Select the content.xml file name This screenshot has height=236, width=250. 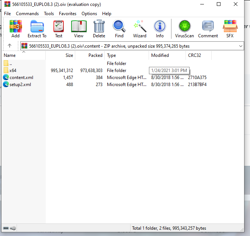tap(21, 78)
